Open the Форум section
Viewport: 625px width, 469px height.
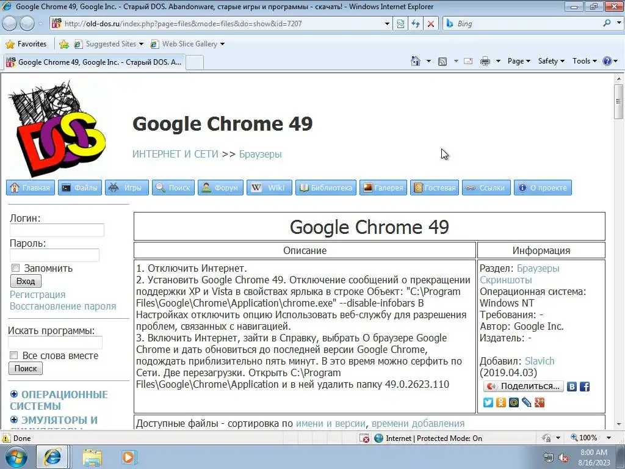coord(220,187)
